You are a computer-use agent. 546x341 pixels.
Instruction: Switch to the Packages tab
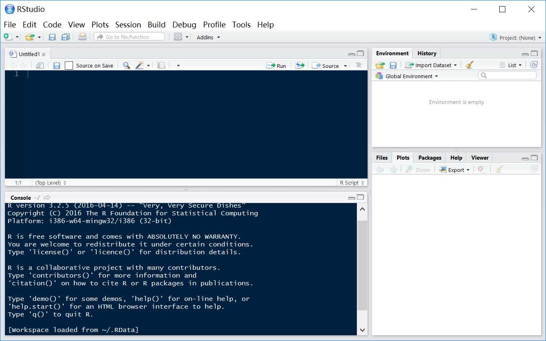429,158
